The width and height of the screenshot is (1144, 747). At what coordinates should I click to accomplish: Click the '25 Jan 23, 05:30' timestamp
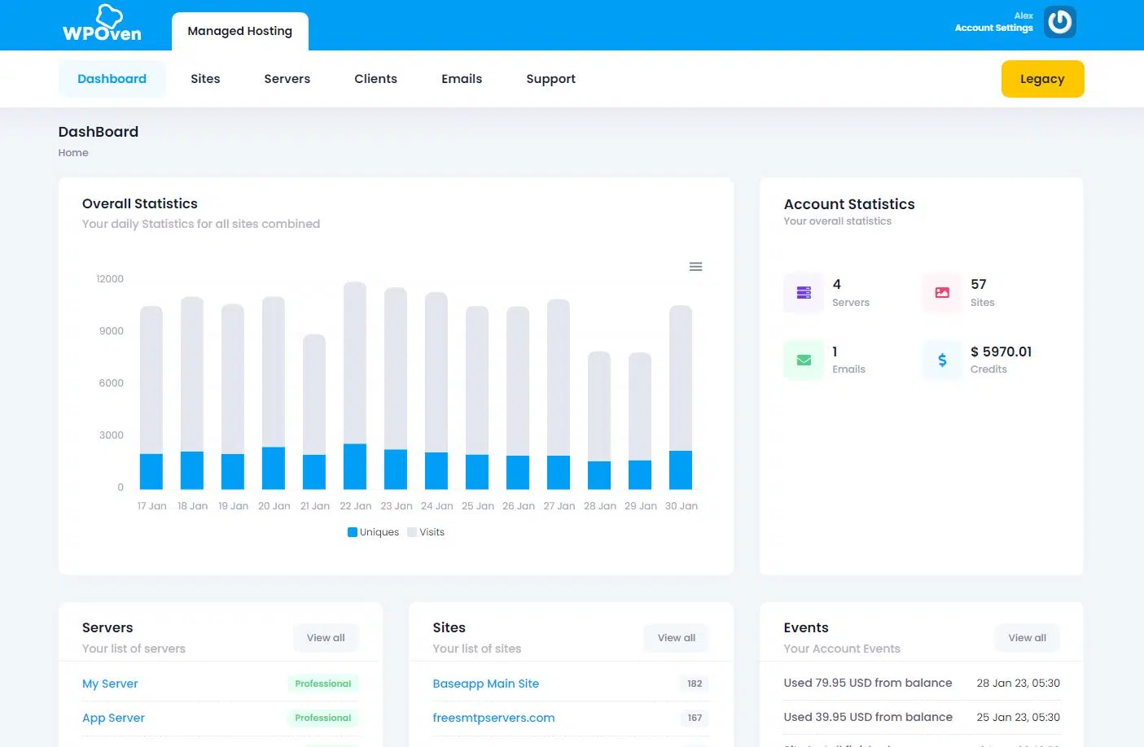[1018, 717]
